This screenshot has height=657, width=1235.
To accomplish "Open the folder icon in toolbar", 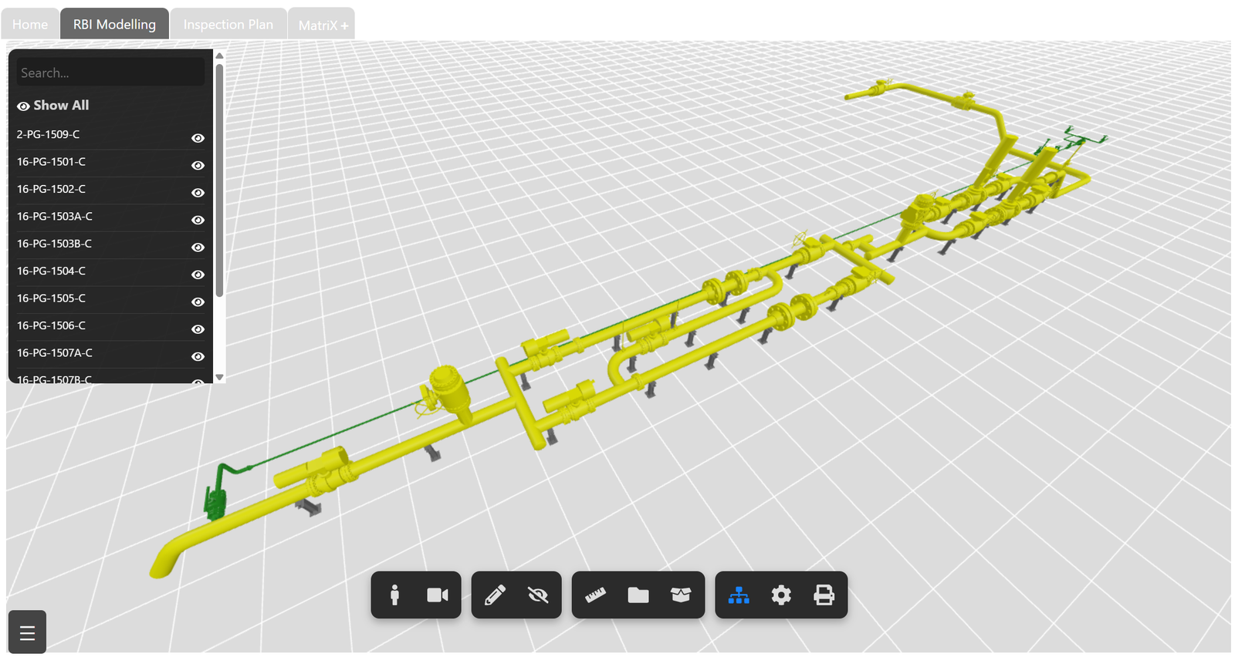I will pyautogui.click(x=638, y=595).
